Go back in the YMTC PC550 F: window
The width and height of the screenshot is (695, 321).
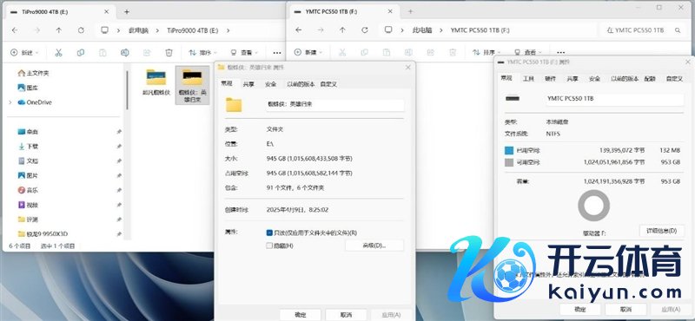pos(298,30)
